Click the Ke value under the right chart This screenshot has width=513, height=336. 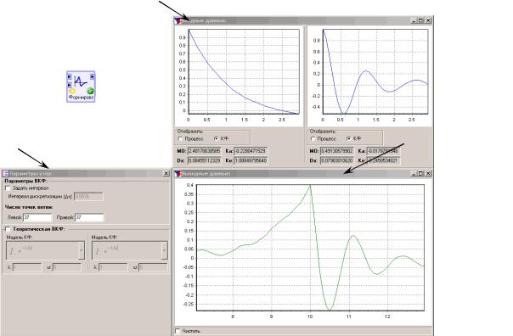coord(383,160)
